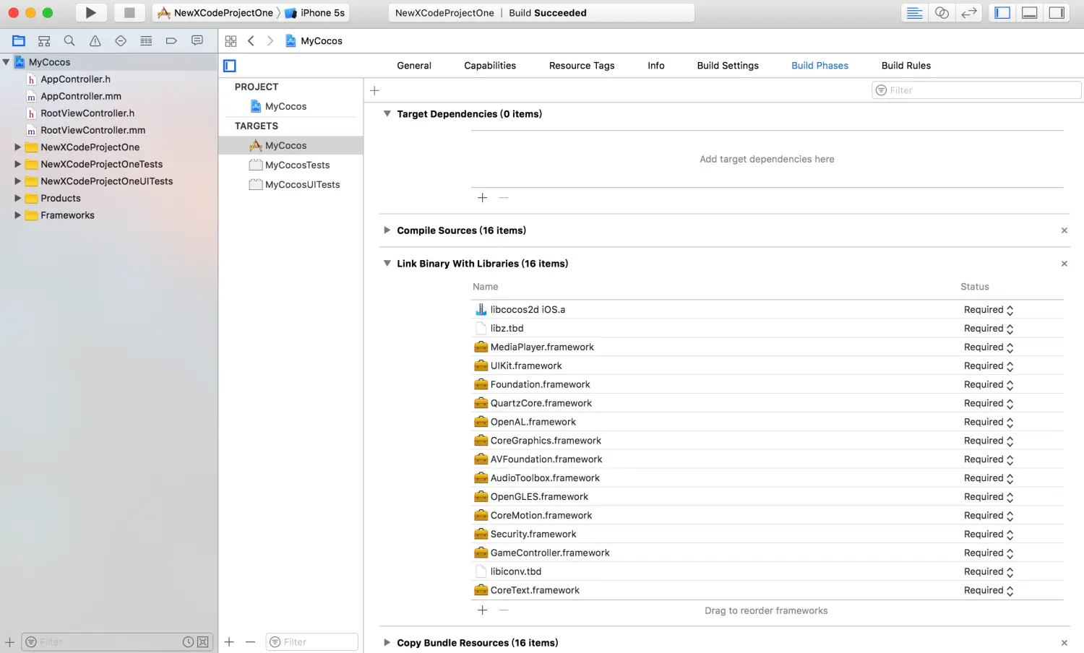Screen dimensions: 1084x653
Task: Add a target dependency with plus
Action: [x=483, y=198]
